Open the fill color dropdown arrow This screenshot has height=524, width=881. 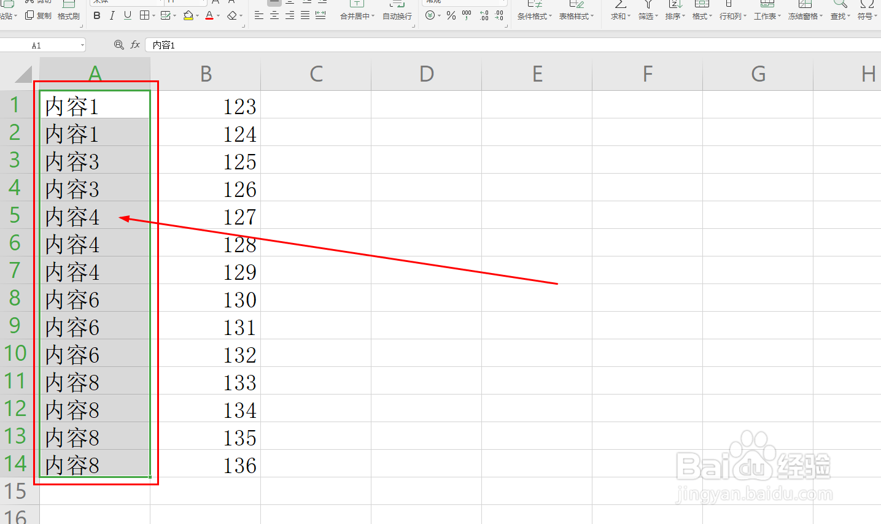pos(197,17)
